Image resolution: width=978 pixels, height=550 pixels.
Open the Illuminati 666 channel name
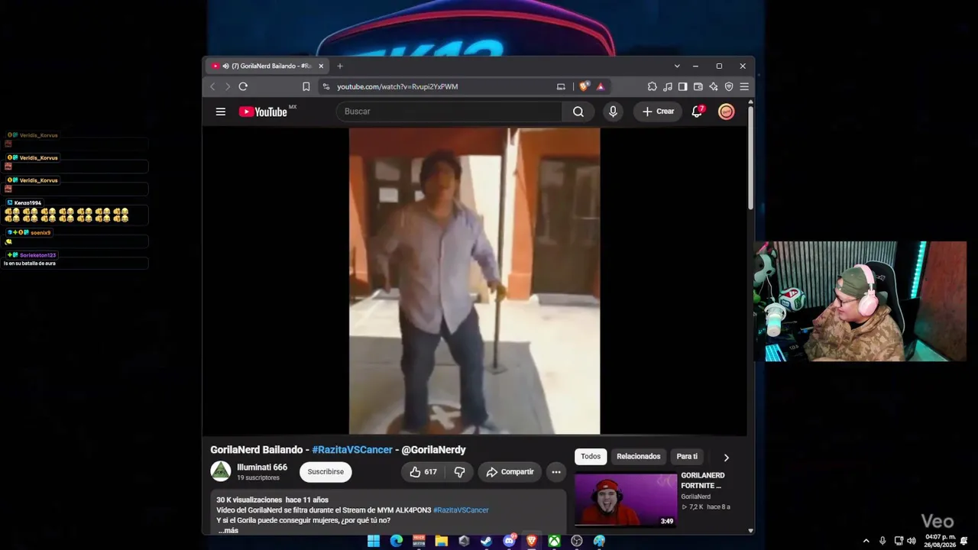262,467
